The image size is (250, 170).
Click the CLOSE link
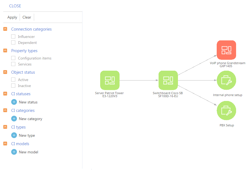(15, 6)
